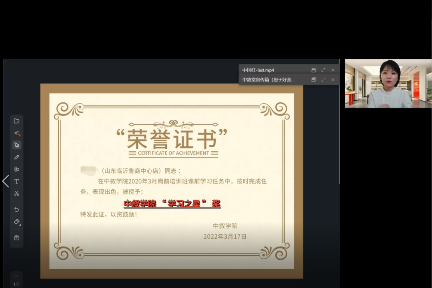The width and height of the screenshot is (432, 288).
Task: Pop out the 中叙堂宣传篇 video window
Action: tap(314, 79)
